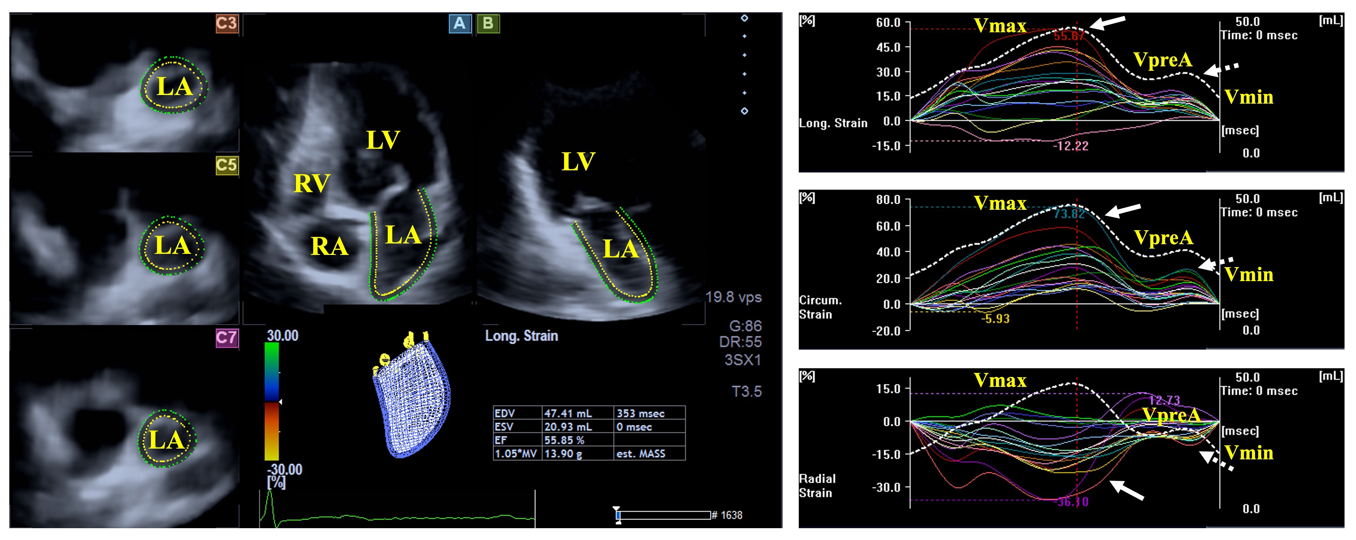Screen dimensions: 1356x540
Task: Click the 55.67 peak longitudinal strain value
Action: coord(1069,36)
